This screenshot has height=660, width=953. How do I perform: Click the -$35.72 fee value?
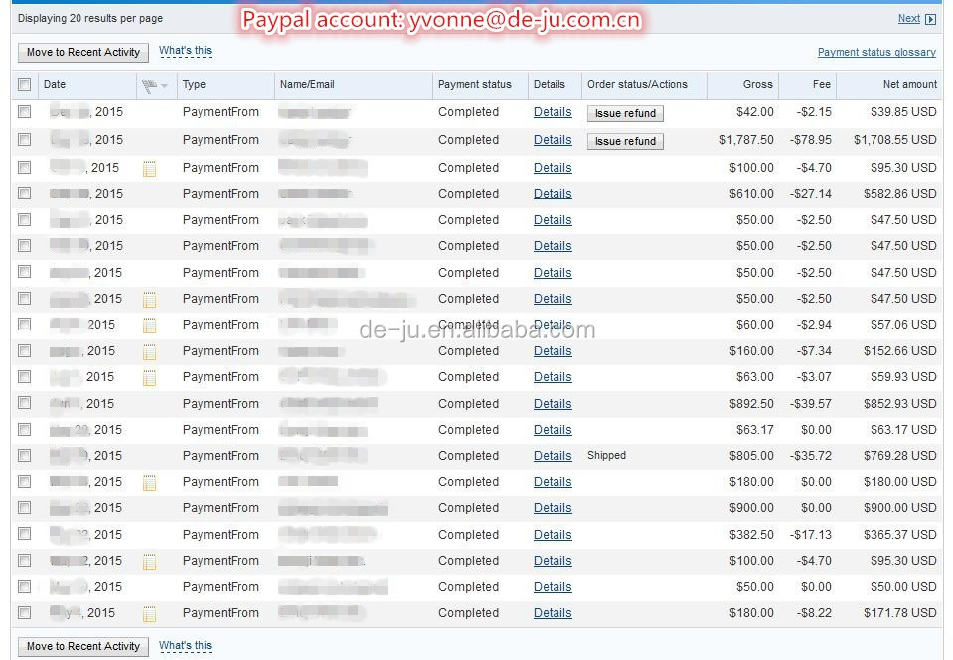tap(810, 456)
